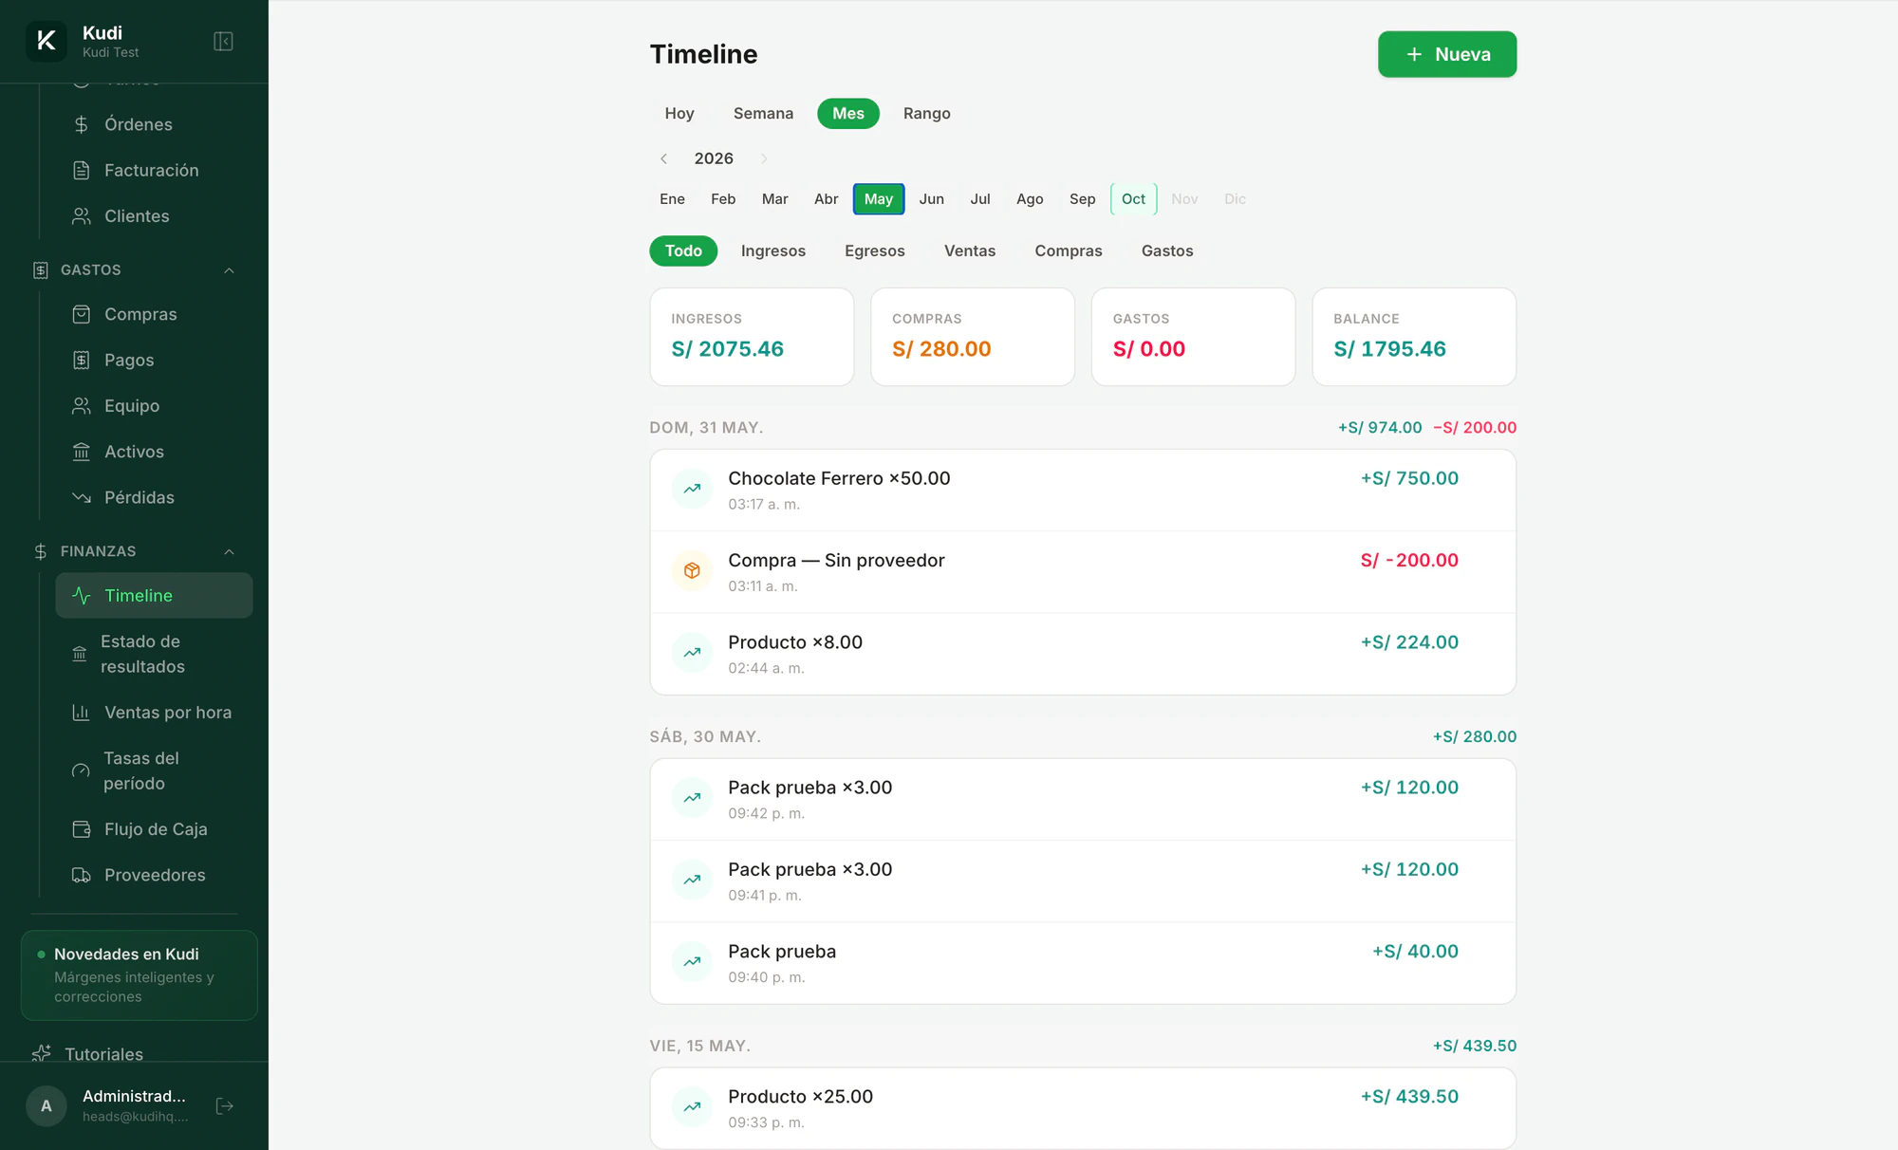Image resolution: width=1898 pixels, height=1150 pixels.
Task: Collapse the FINANZAS section chevron
Action: [229, 551]
